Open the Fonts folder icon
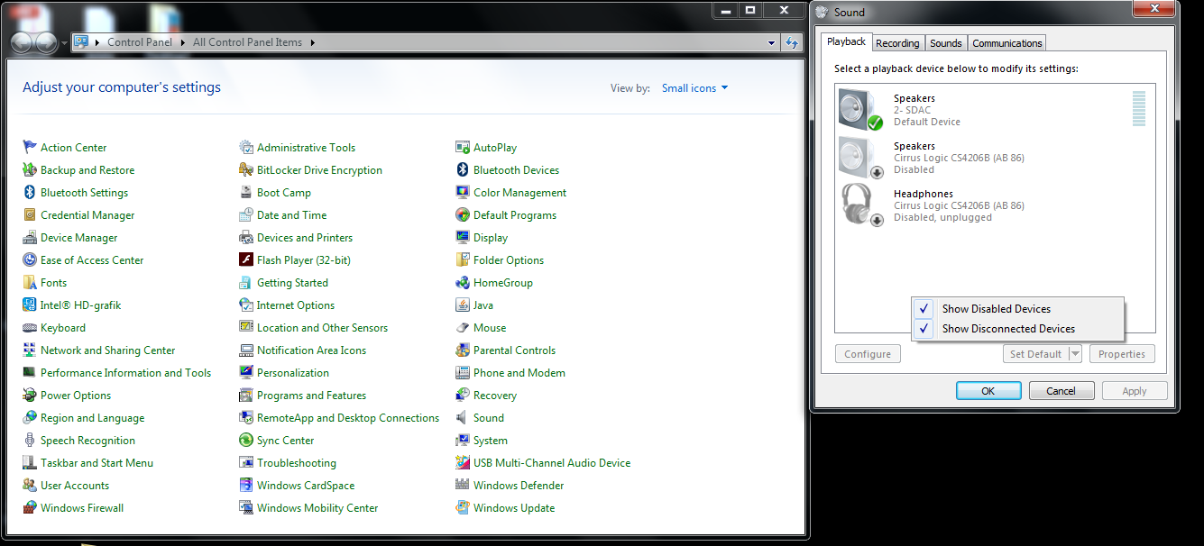 click(x=30, y=283)
